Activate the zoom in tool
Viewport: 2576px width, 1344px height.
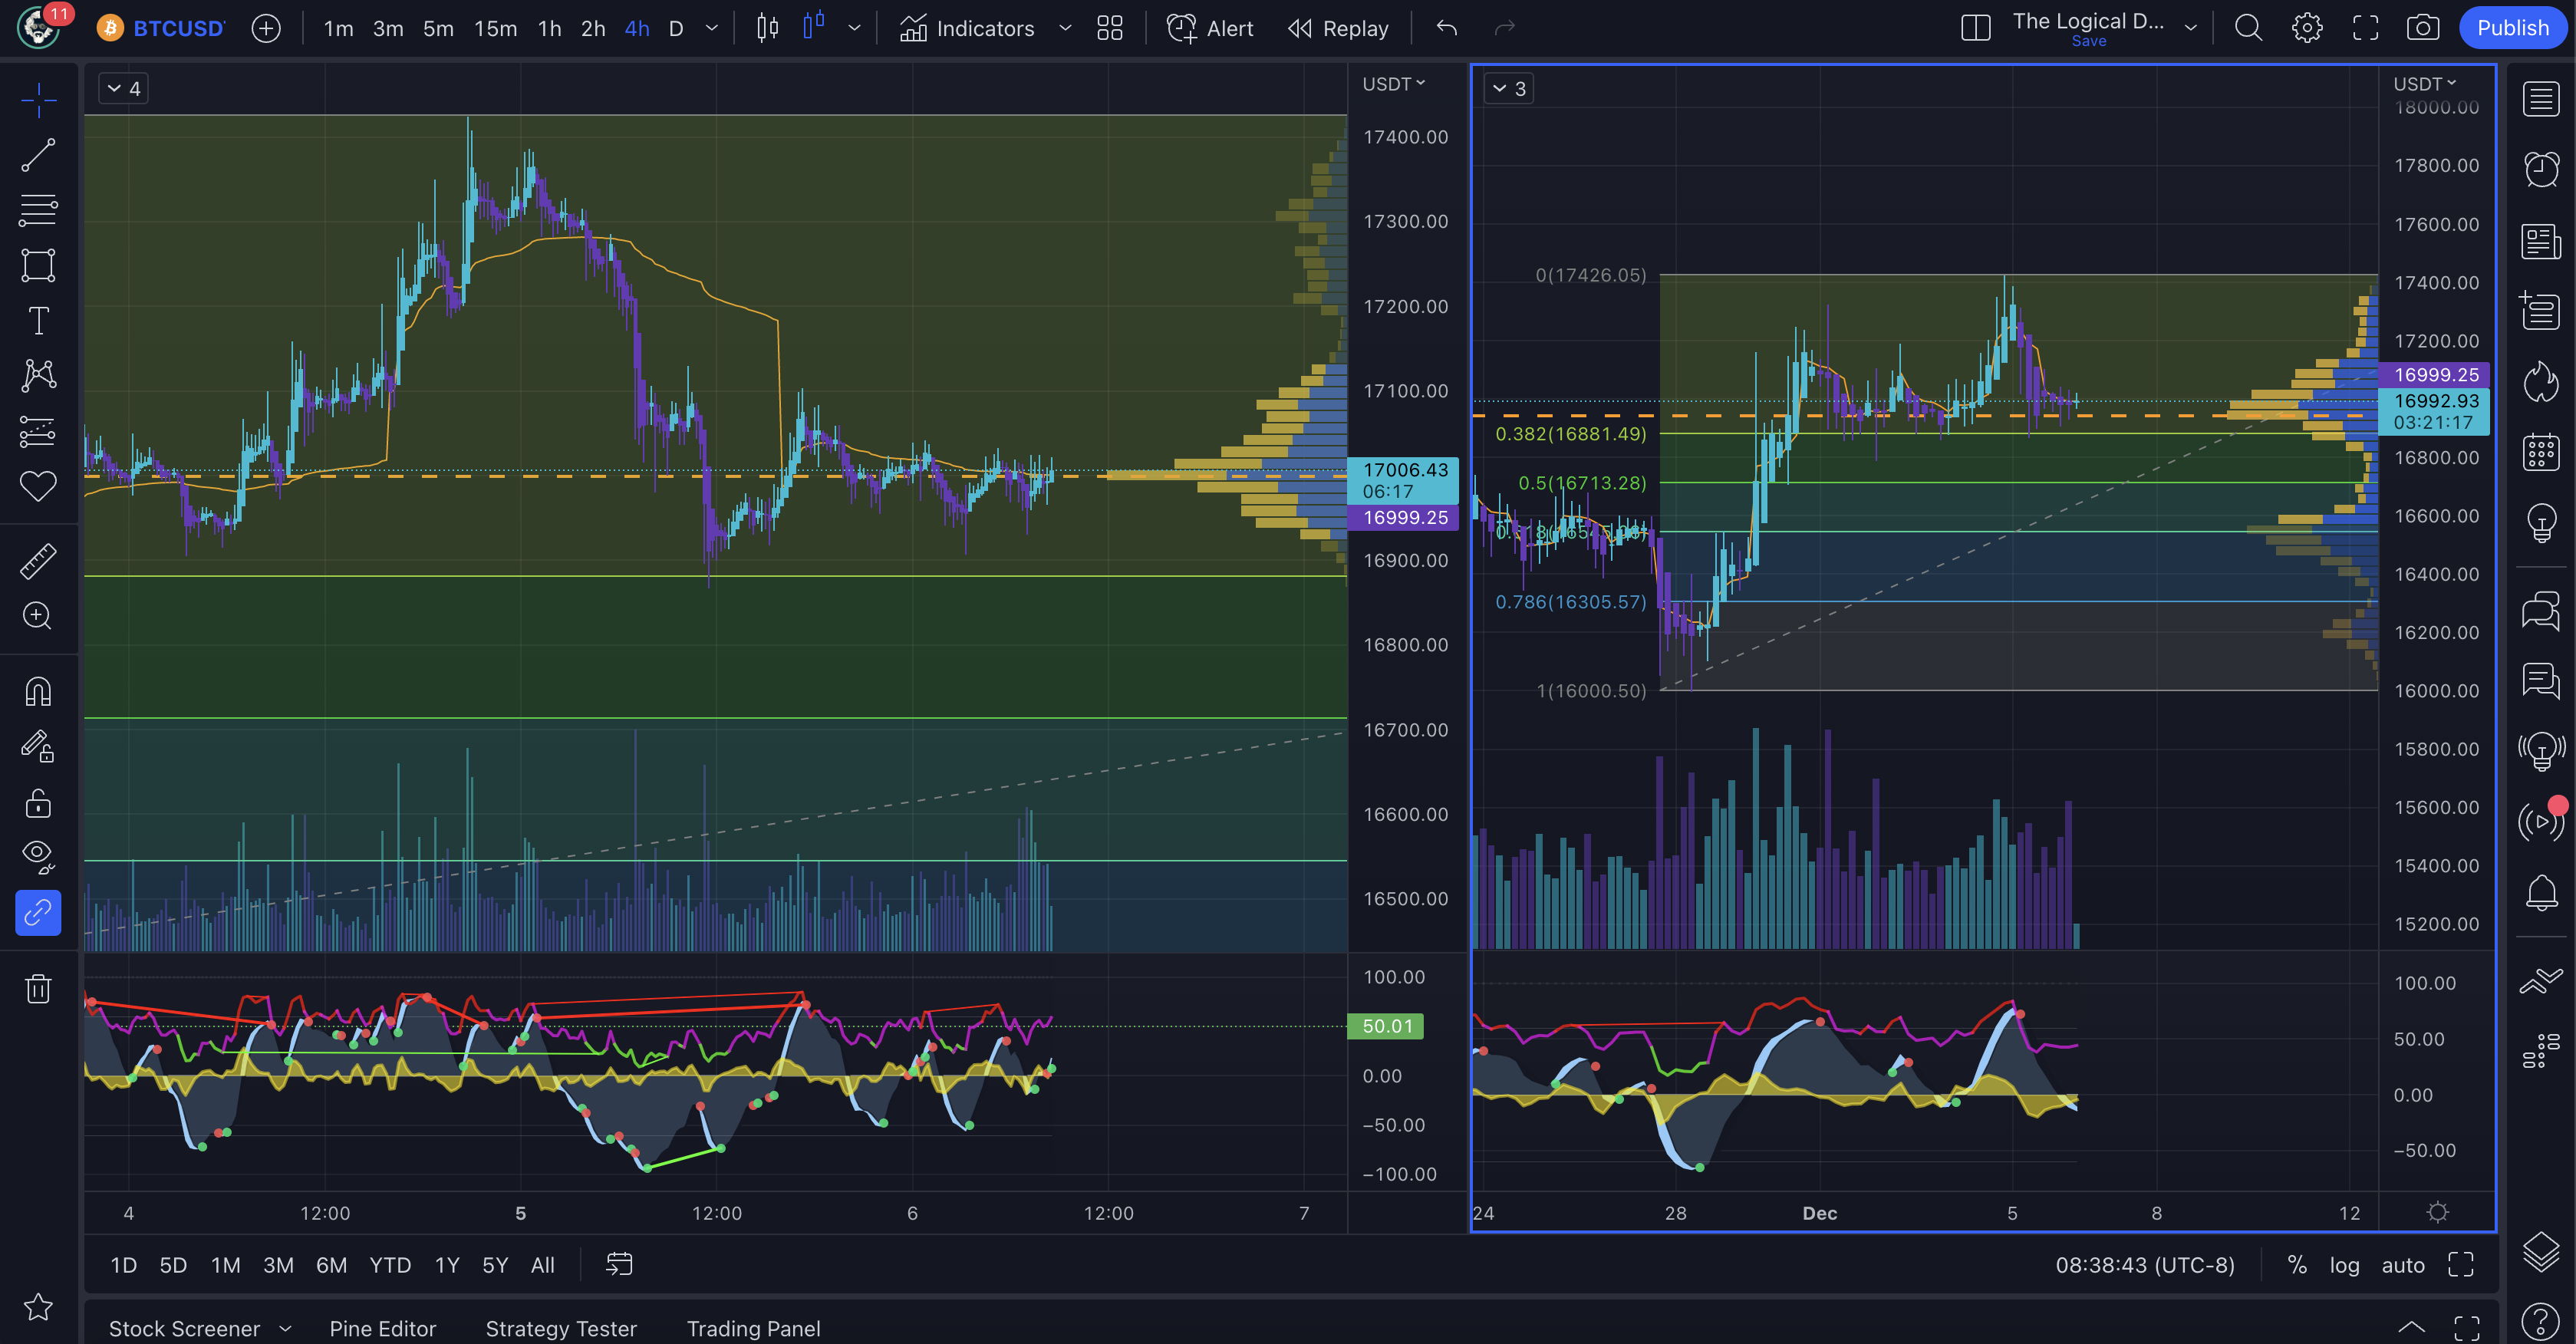[38, 616]
